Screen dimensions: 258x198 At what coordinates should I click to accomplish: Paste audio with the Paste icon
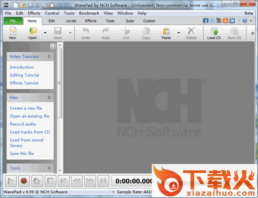[166, 33]
